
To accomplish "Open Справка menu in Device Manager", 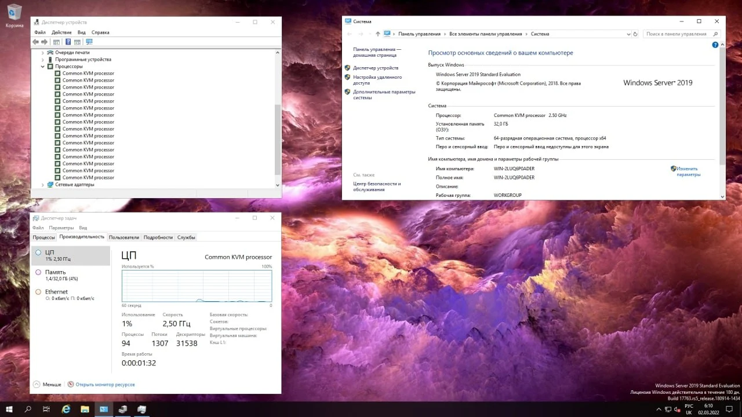I will click(x=100, y=32).
